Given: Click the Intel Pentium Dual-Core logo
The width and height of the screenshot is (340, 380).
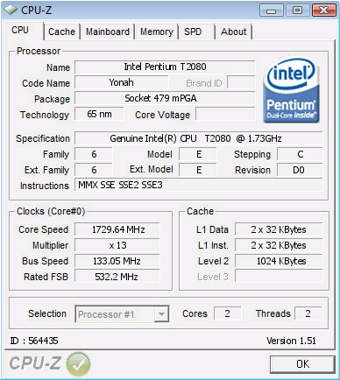Looking at the screenshot, I should (x=291, y=89).
